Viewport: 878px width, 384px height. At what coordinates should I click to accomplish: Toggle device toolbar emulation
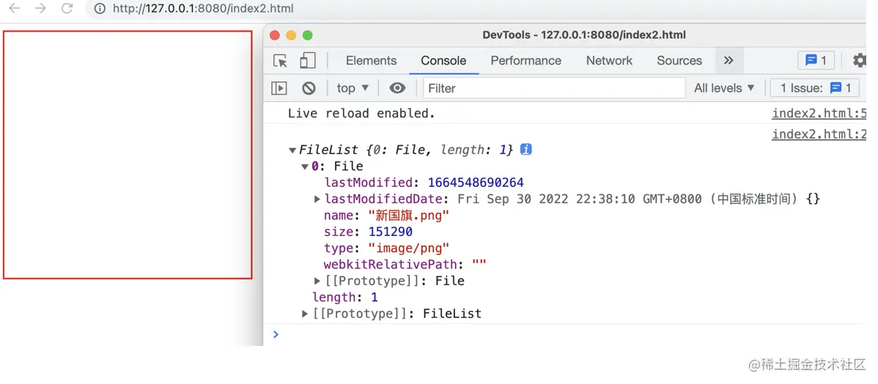coord(307,60)
